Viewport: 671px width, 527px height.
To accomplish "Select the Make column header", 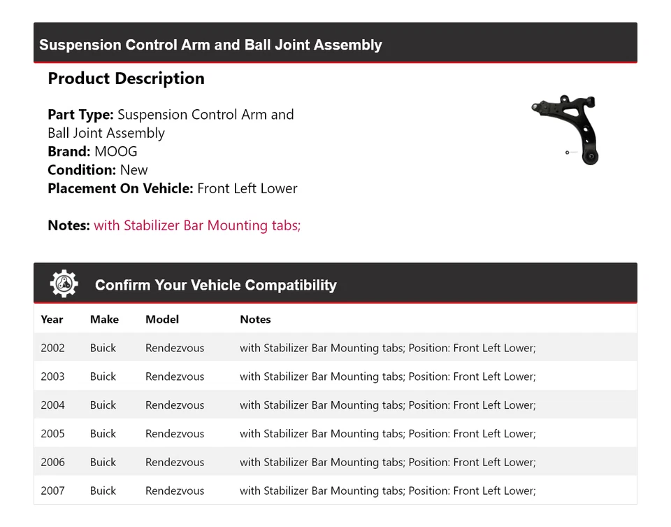I will tap(104, 319).
